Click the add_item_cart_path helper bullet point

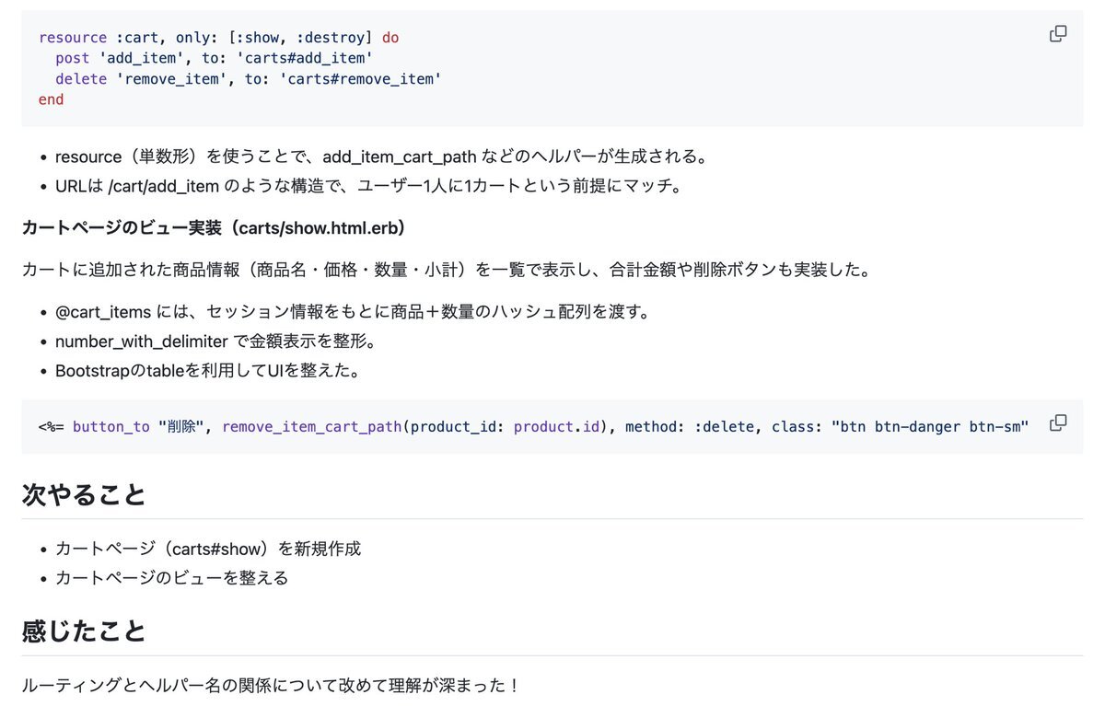tap(381, 156)
